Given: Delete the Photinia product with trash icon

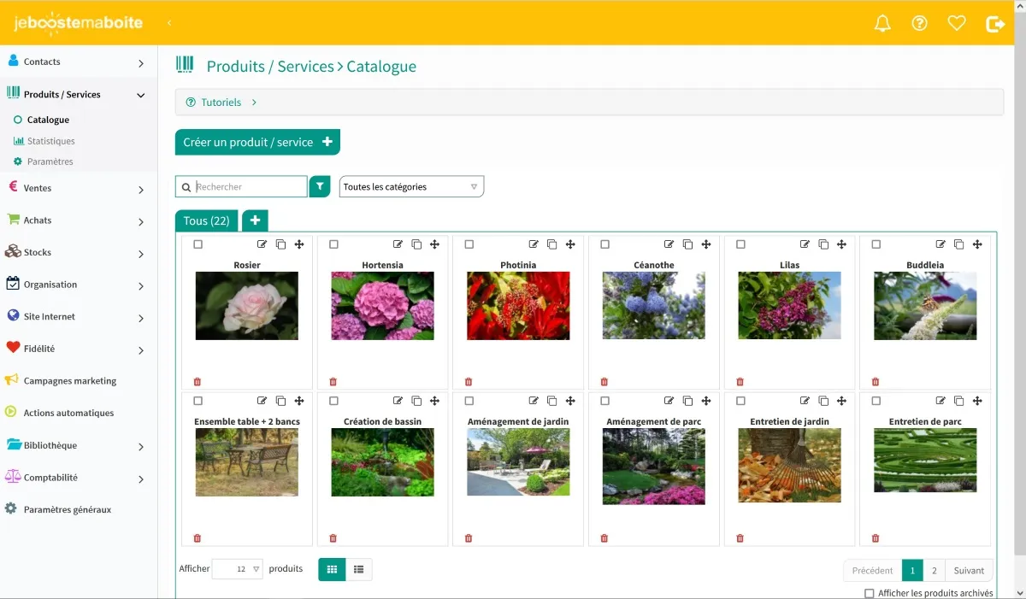Looking at the screenshot, I should click(x=469, y=382).
